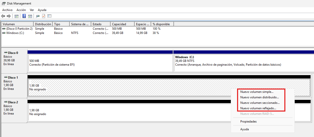
Task: Sort list by Volumen column header
Action: click(9, 24)
